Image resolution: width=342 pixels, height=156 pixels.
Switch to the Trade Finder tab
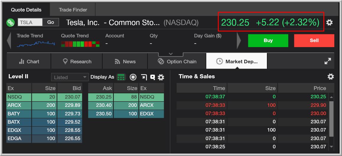[73, 10]
